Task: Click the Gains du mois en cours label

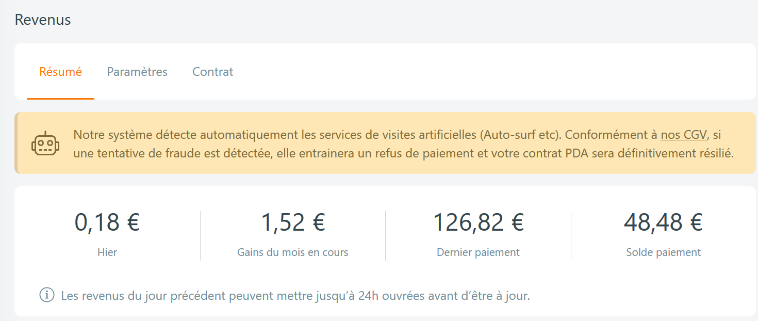Action: click(293, 252)
